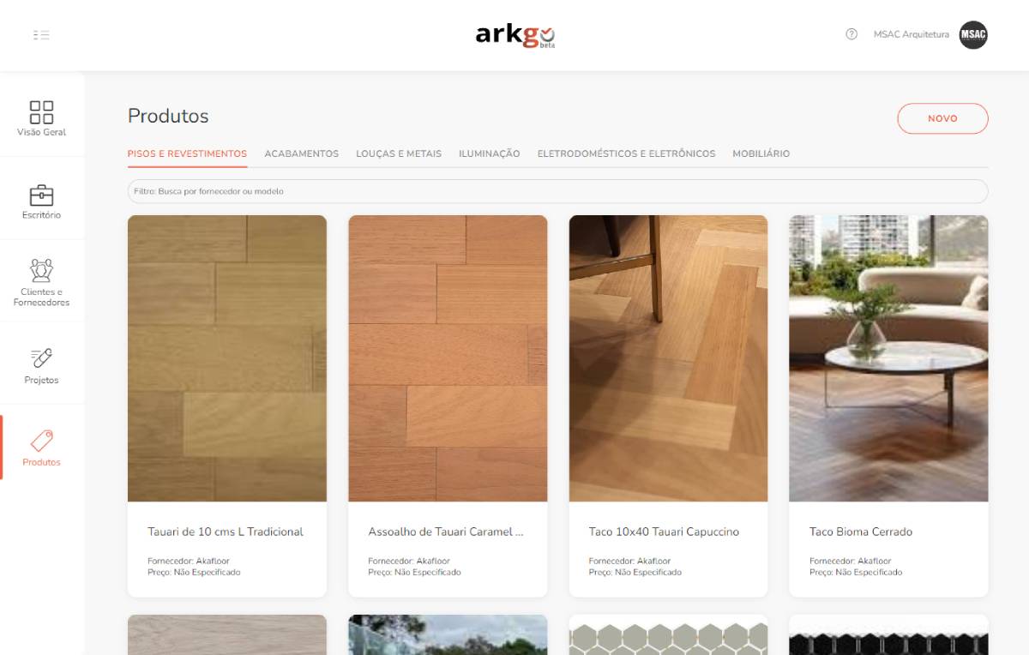Open the Mobiliário tab
The width and height of the screenshot is (1029, 655).
[761, 153]
